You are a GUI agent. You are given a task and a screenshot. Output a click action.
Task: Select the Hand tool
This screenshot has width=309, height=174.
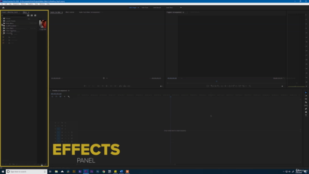[x=306, y=112]
